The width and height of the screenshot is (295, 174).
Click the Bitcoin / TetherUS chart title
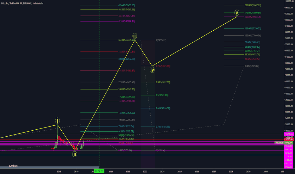point(22,3)
